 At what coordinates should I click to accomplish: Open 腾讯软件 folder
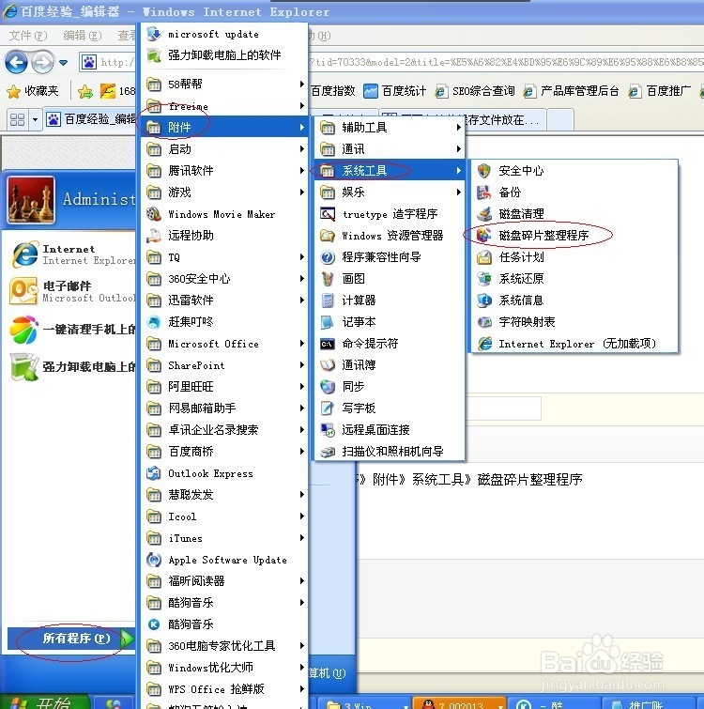[x=224, y=171]
